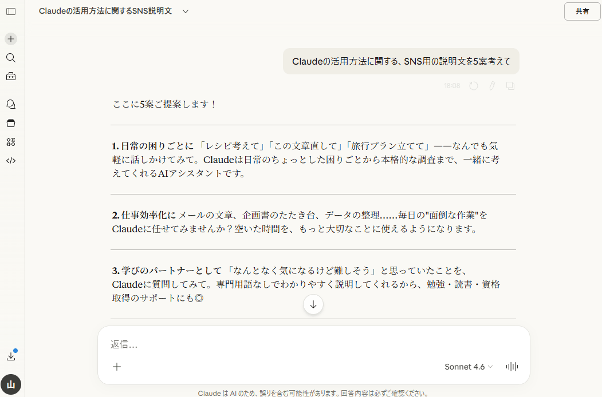Viewport: 602px width, 397px height.
Task: Open the profile avatar menu
Action: click(x=10, y=384)
